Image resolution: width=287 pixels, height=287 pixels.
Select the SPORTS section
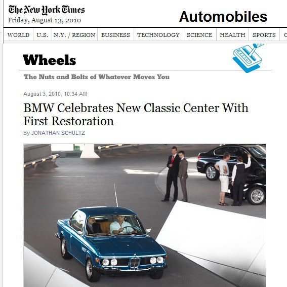[x=264, y=35]
